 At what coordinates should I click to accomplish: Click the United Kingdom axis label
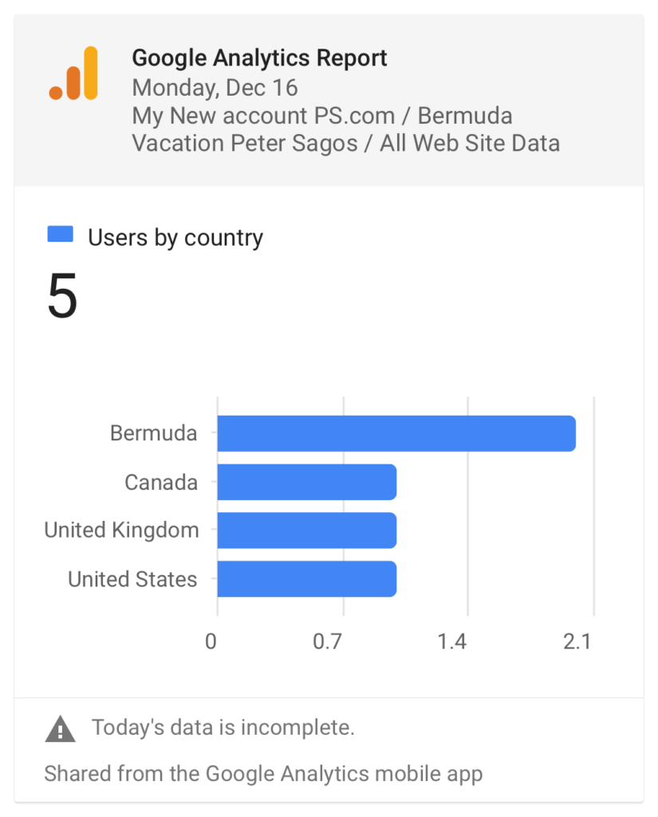pos(121,531)
